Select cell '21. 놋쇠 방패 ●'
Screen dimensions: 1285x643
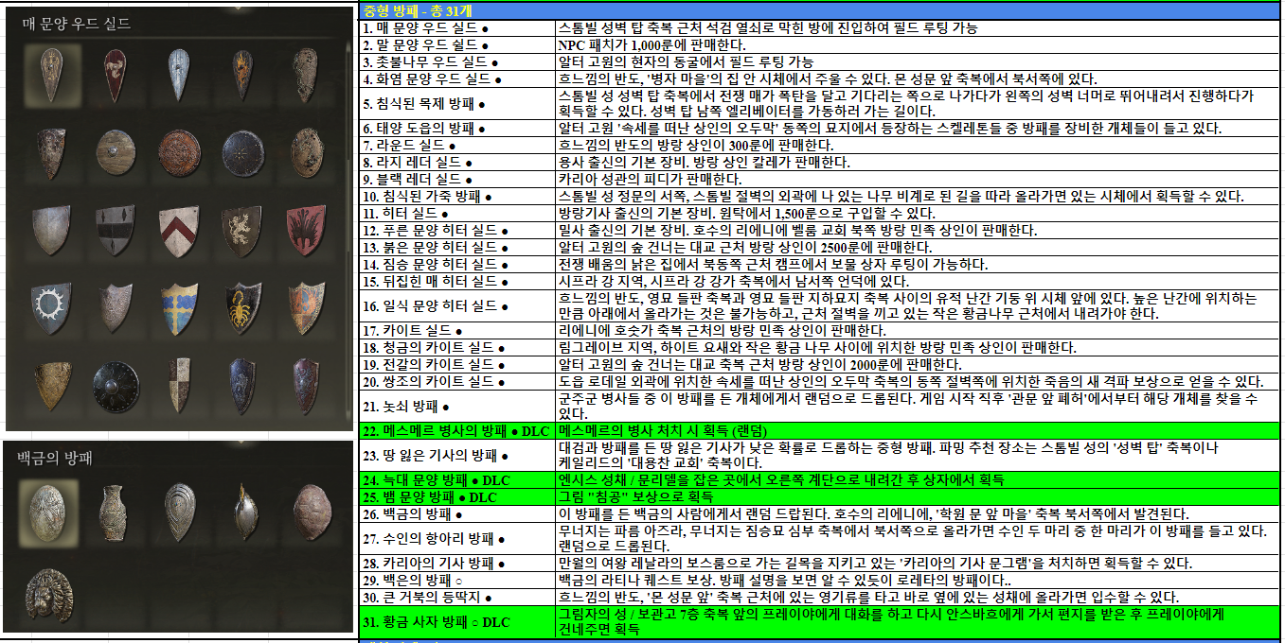tap(457, 407)
